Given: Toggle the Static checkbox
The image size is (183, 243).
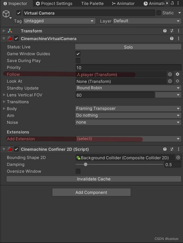Looking at the screenshot, I should 158,13.
